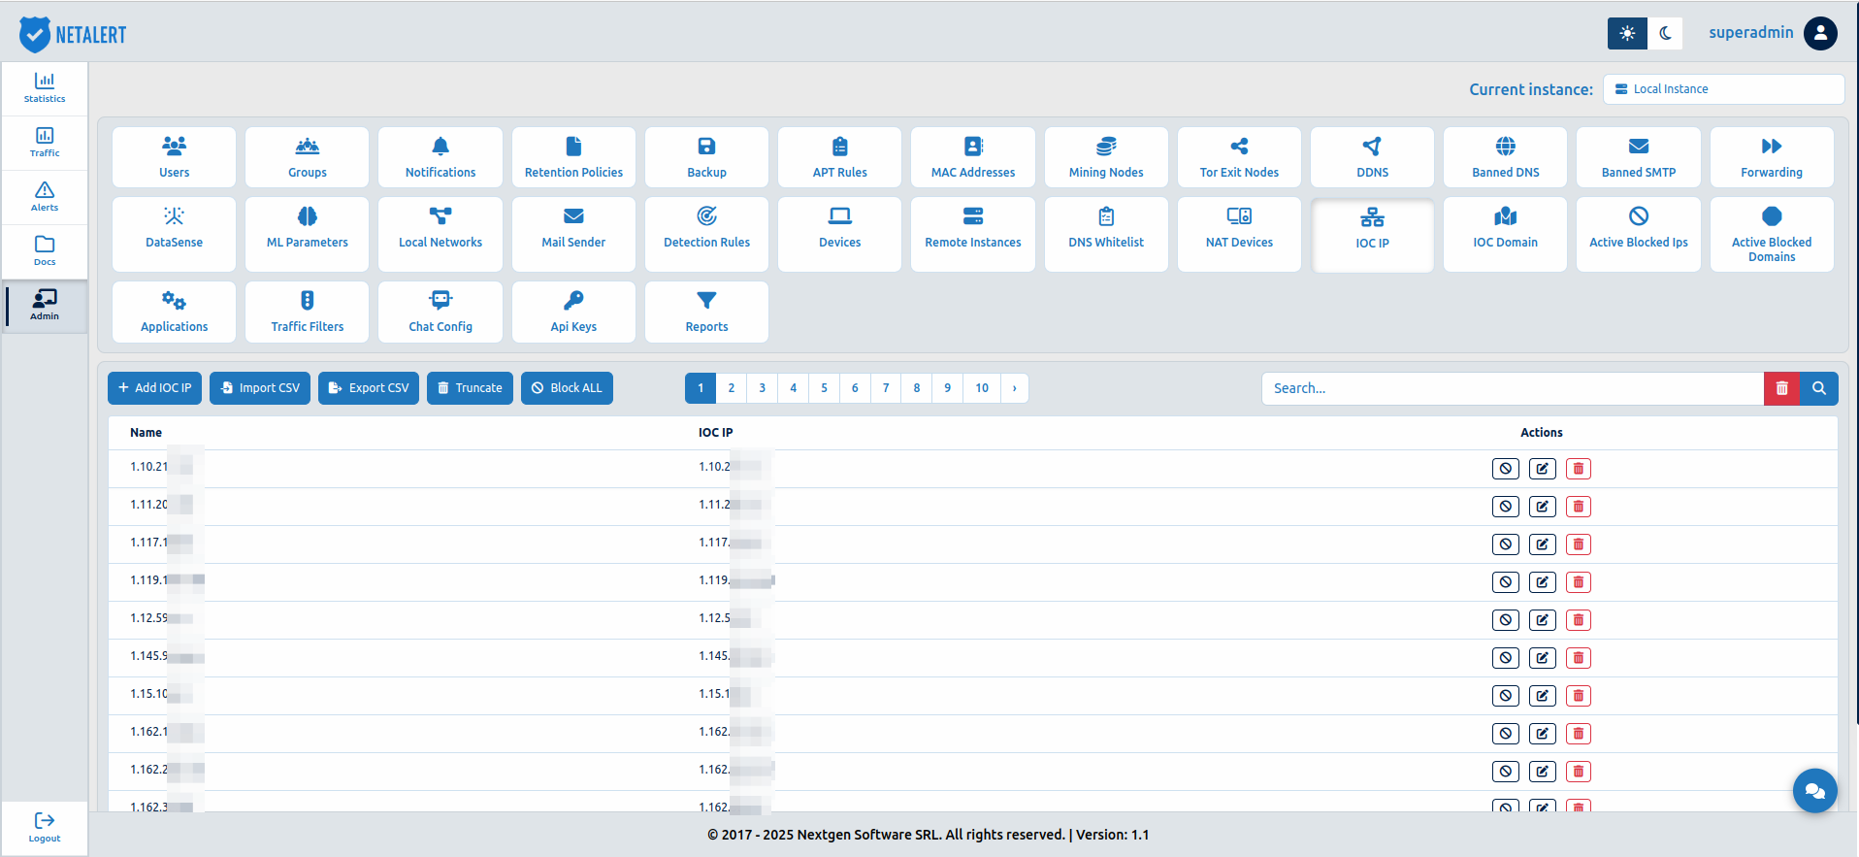Open Api Keys tile

(573, 312)
